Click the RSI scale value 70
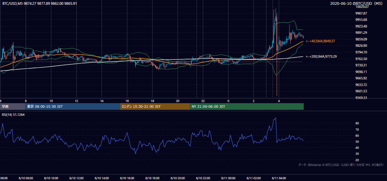 357,129
